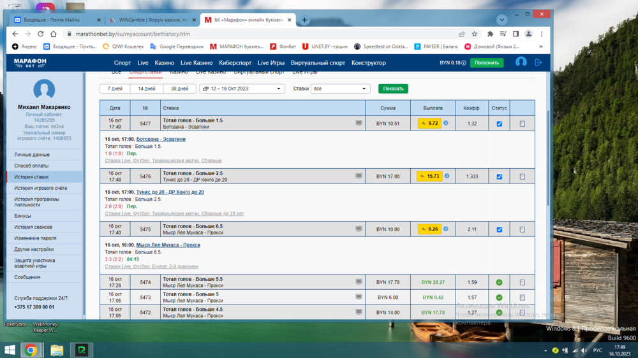Screen dimensions: 638x358
Task: Cash out bet for 15.73
Action: pyautogui.click(x=429, y=176)
